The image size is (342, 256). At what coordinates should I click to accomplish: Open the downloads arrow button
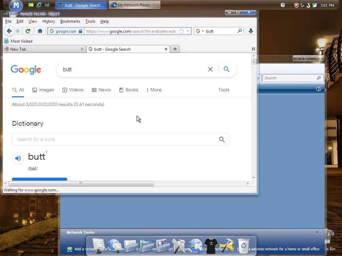tap(250, 31)
